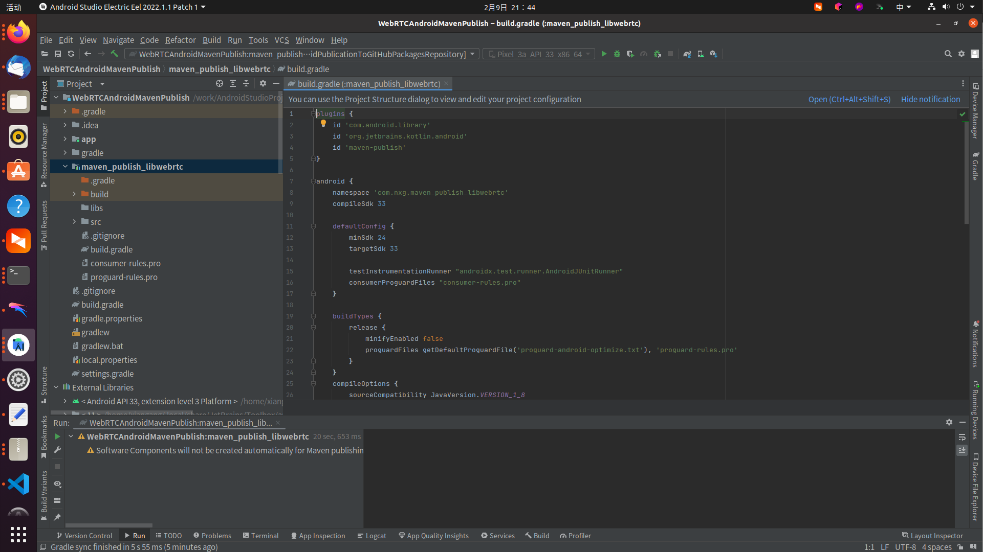Open consumer-rules.pro in project tree
Viewport: 983px width, 552px height.
(x=125, y=263)
